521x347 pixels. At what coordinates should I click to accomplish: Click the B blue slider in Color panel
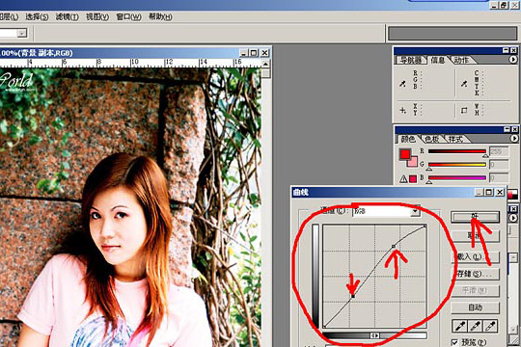coord(457,177)
